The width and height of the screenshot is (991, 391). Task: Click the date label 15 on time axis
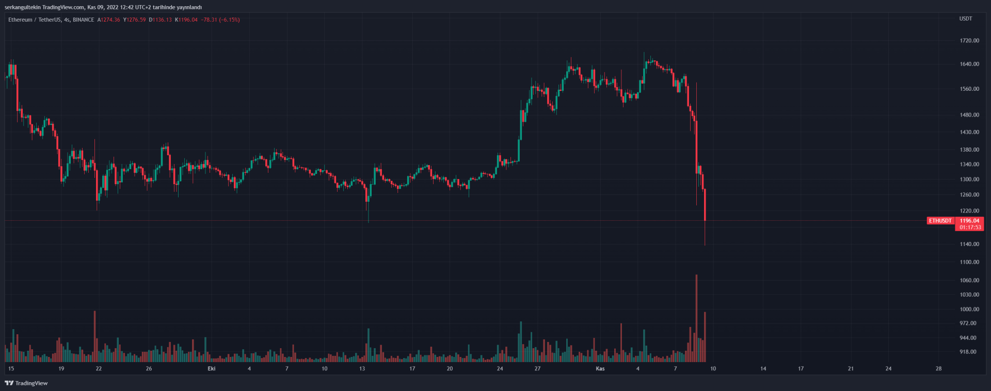11,369
